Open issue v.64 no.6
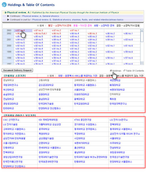146x172 pixels. click(20, 40)
